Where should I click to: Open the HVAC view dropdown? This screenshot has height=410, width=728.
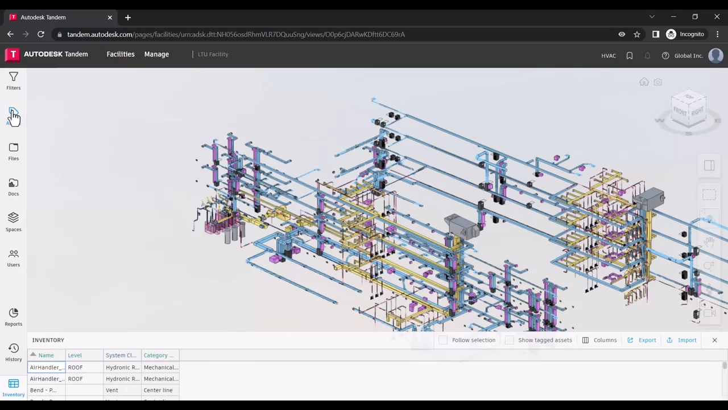[x=608, y=56]
